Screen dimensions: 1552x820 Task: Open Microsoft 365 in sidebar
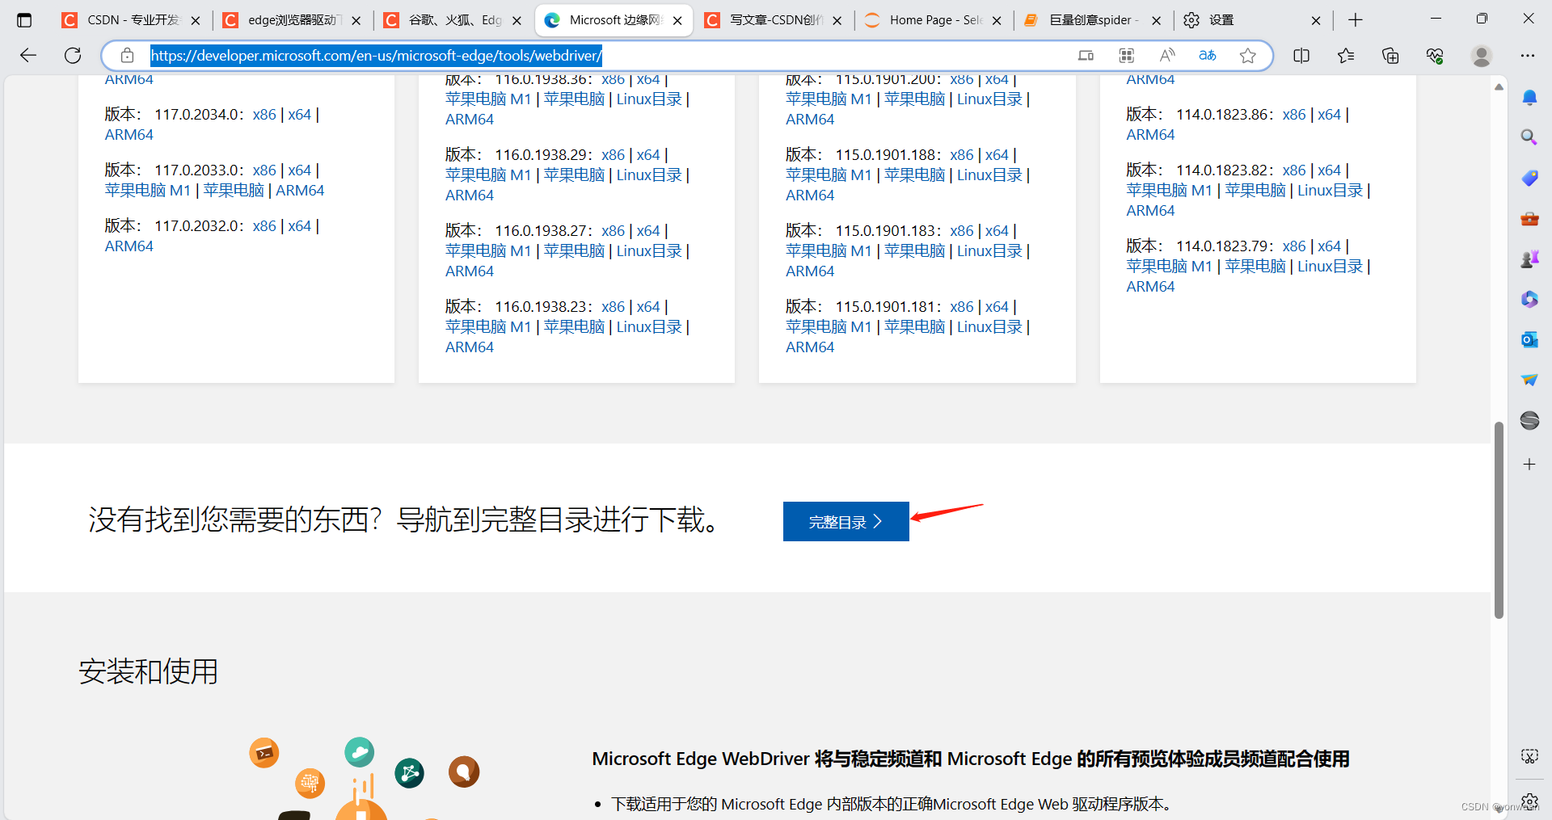(x=1529, y=299)
